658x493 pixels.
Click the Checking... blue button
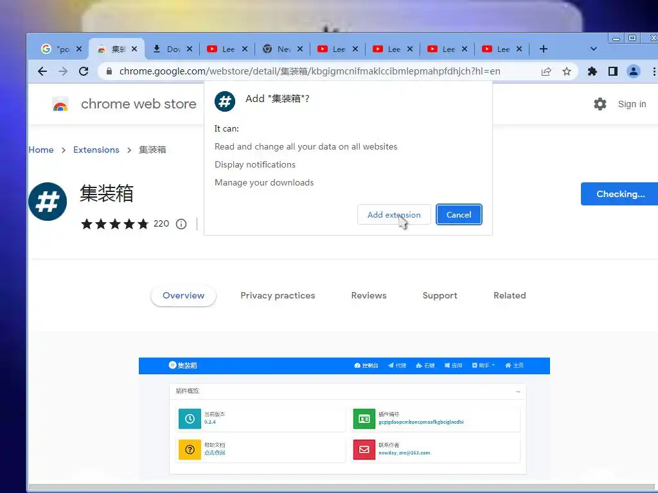pos(619,194)
